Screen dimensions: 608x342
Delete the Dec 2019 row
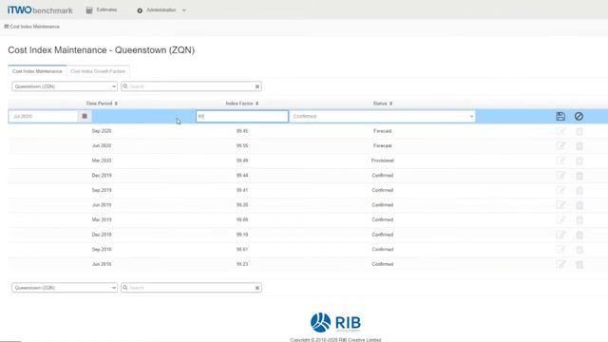click(x=579, y=175)
